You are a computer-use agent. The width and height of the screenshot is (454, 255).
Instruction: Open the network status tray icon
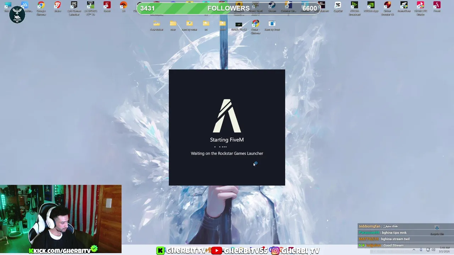(x=428, y=250)
